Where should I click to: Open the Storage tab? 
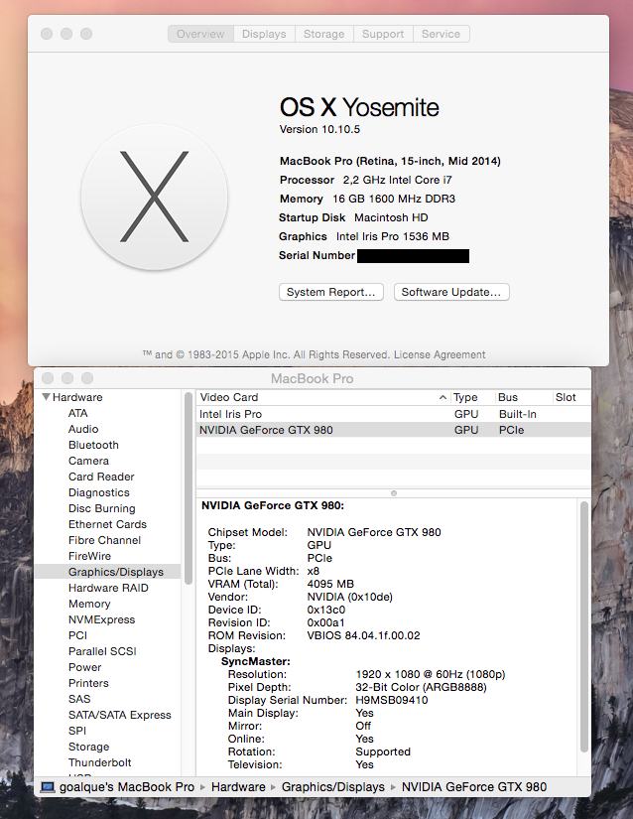point(324,34)
